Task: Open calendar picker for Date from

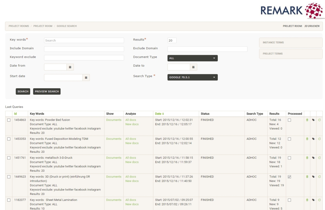Action: click(x=70, y=67)
